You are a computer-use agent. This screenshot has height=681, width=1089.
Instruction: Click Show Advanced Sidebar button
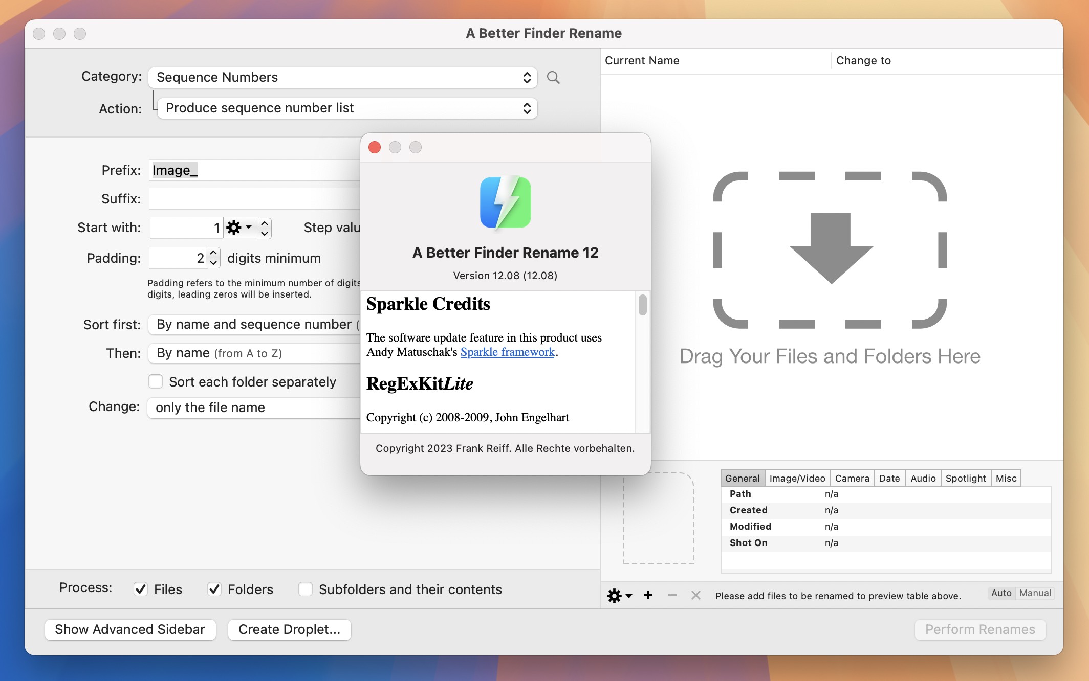pos(130,629)
